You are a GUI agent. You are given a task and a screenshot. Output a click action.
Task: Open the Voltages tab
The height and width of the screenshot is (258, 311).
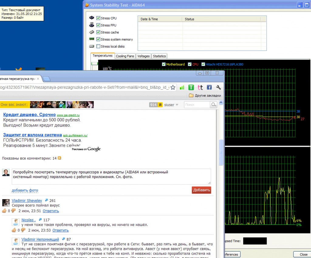click(x=143, y=56)
